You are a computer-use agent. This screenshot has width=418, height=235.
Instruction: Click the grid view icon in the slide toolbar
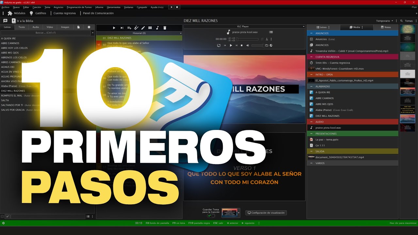tap(150, 28)
